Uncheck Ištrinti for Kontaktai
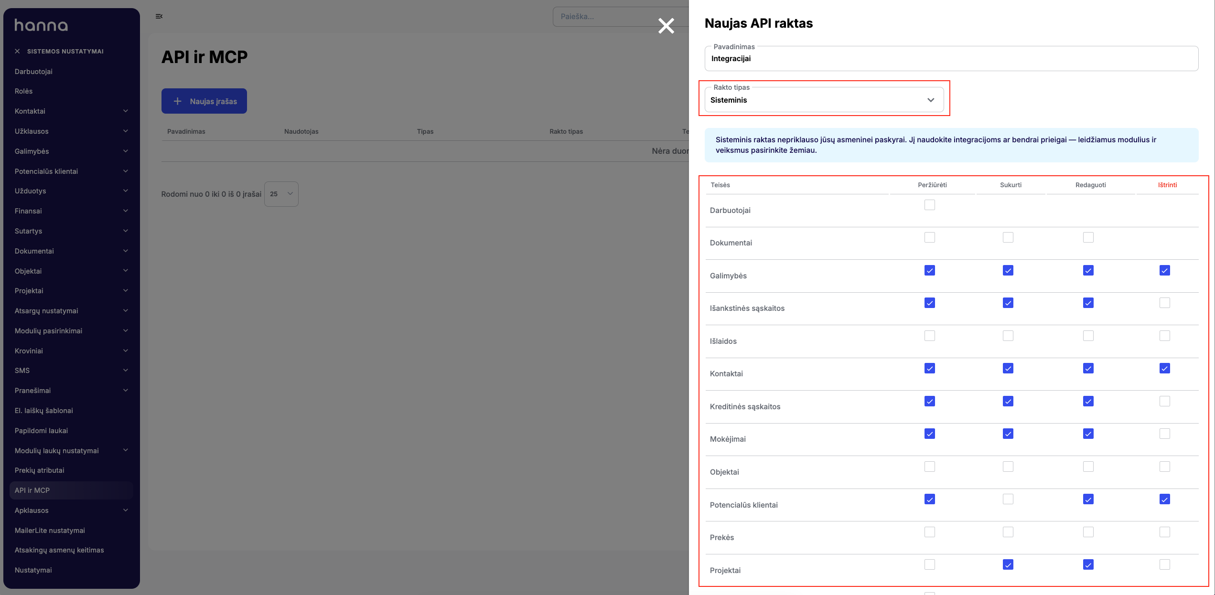Screen dimensions: 1215x595 click(1165, 368)
